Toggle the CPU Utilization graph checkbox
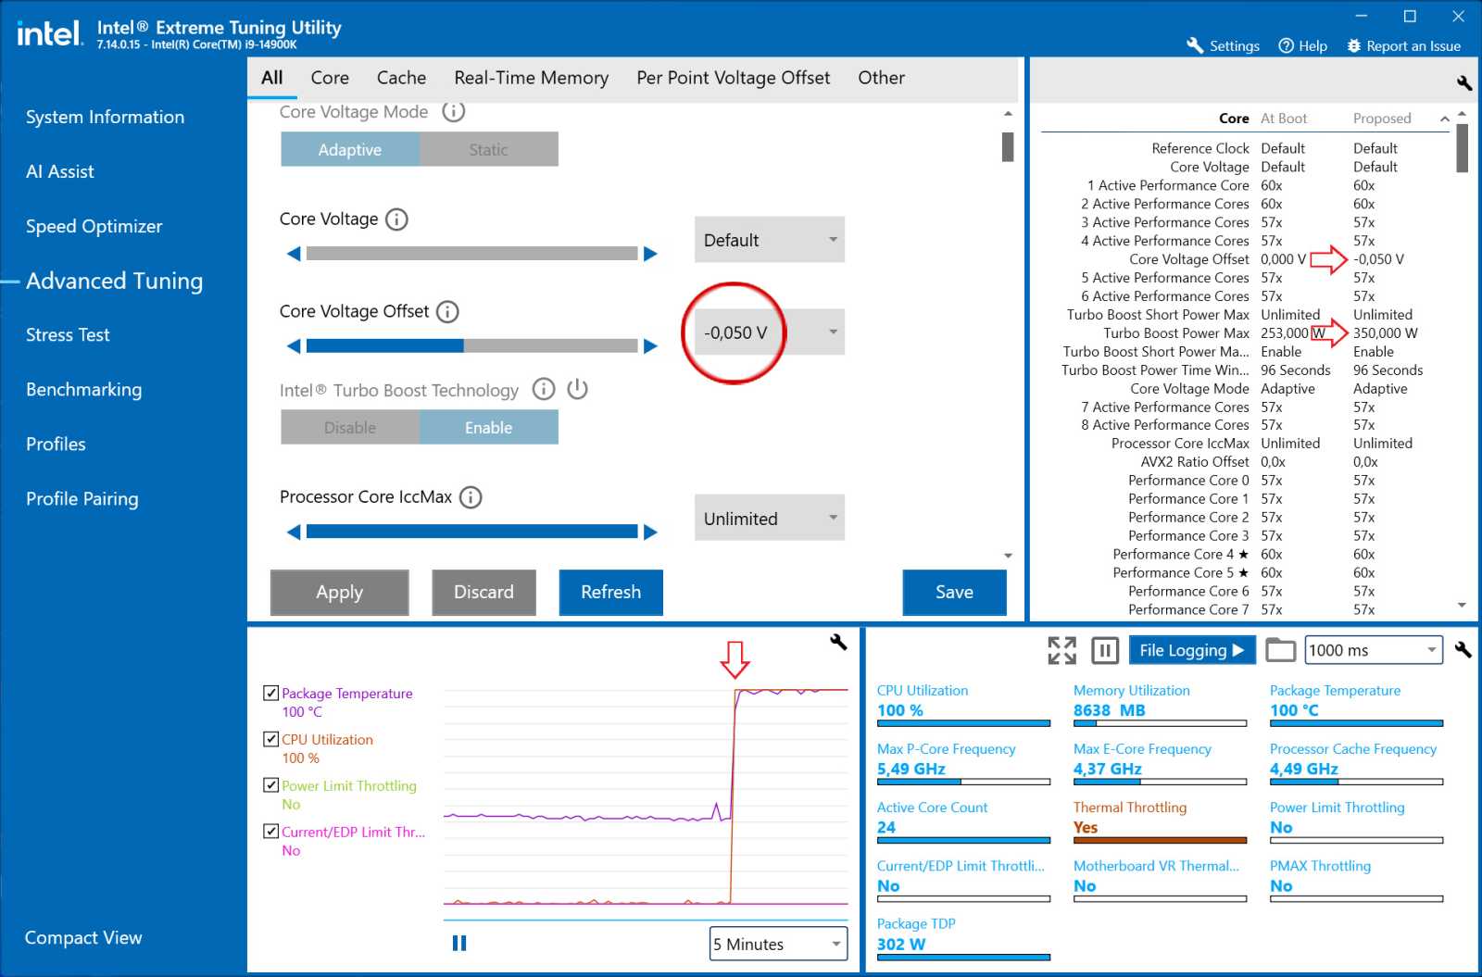The height and width of the screenshot is (977, 1482). coord(271,739)
